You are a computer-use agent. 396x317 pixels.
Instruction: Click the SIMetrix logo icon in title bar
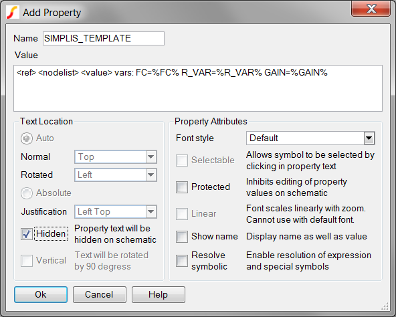coord(13,12)
